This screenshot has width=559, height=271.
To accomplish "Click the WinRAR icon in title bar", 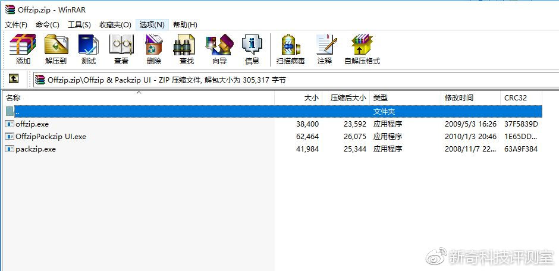I will point(10,10).
